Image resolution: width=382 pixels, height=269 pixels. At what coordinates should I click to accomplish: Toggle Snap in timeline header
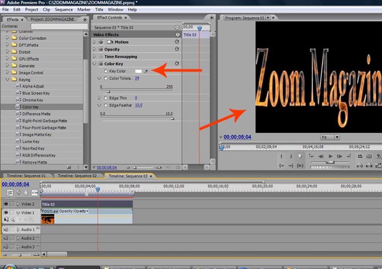point(10,193)
